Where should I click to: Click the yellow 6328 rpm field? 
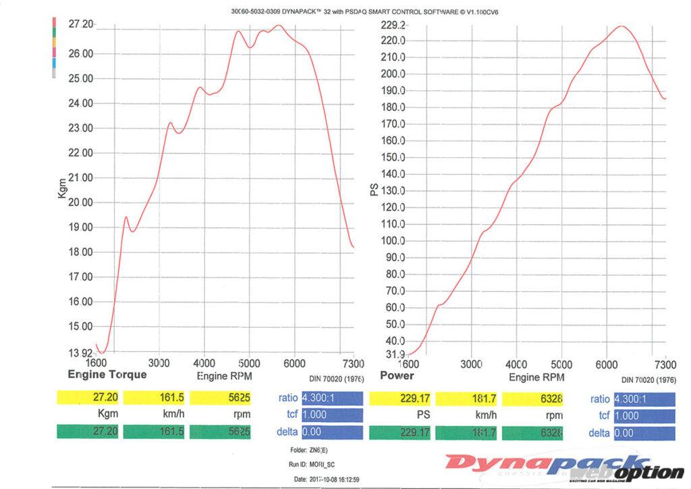pos(533,398)
